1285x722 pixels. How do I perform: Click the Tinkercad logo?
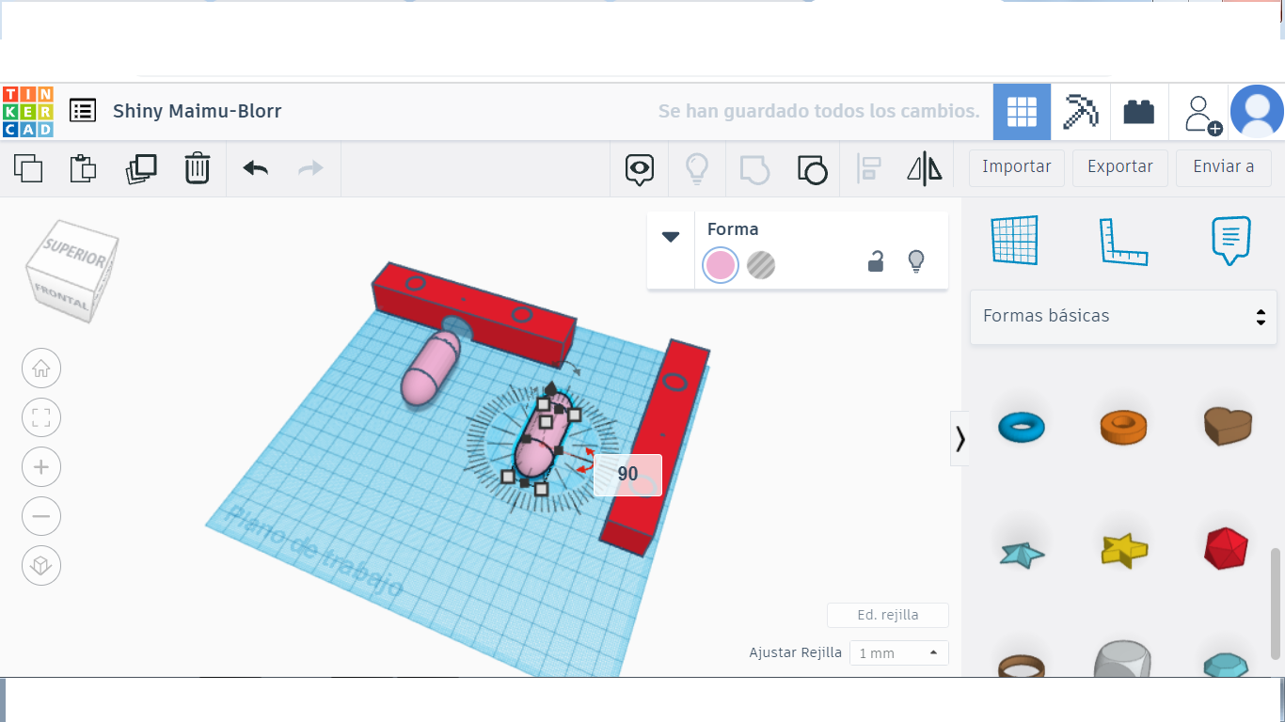28,112
